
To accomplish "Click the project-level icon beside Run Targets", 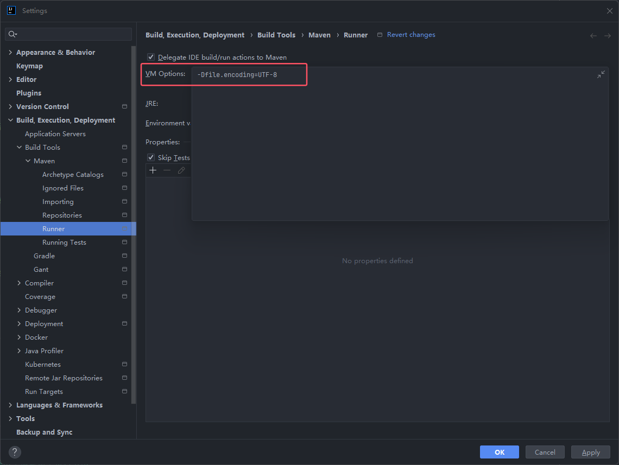I will coord(124,391).
